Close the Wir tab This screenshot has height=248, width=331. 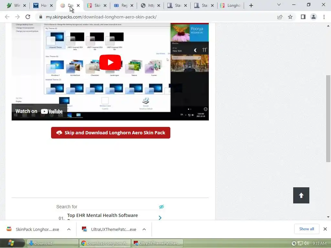25,5
